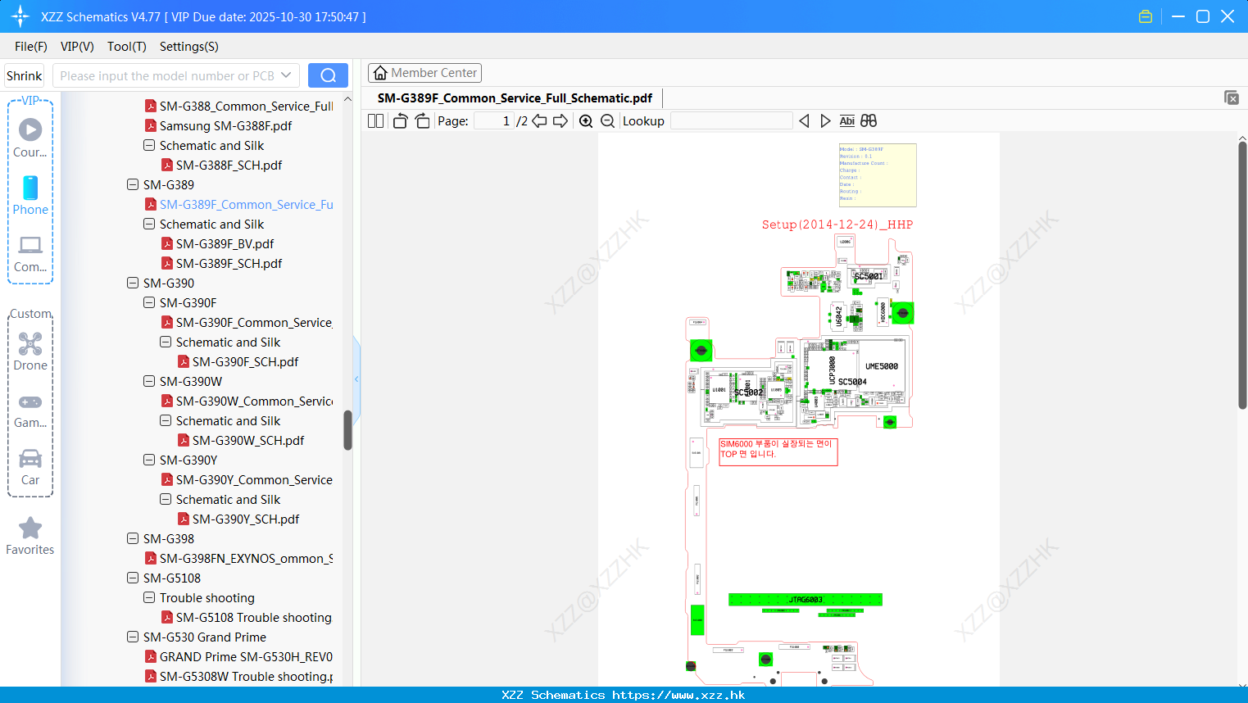Viewport: 1248px width, 703px height.
Task: Click the binoculars search icon
Action: tap(869, 121)
